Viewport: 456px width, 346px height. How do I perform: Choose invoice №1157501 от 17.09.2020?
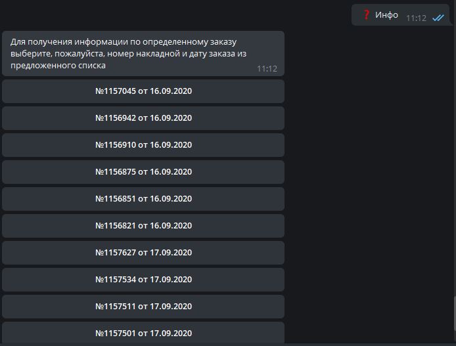pyautogui.click(x=143, y=333)
